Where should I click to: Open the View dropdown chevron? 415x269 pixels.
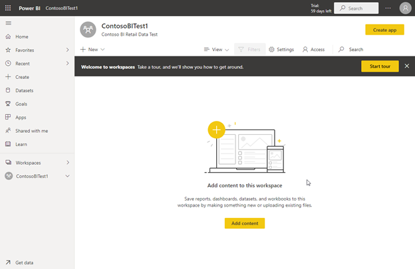point(227,50)
